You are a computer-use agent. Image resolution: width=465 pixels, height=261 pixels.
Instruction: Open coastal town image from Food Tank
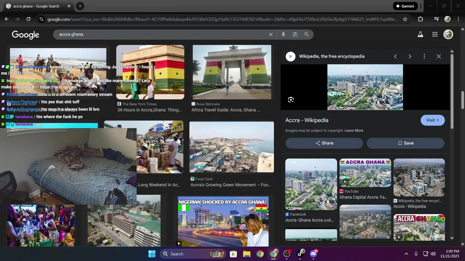[231, 147]
